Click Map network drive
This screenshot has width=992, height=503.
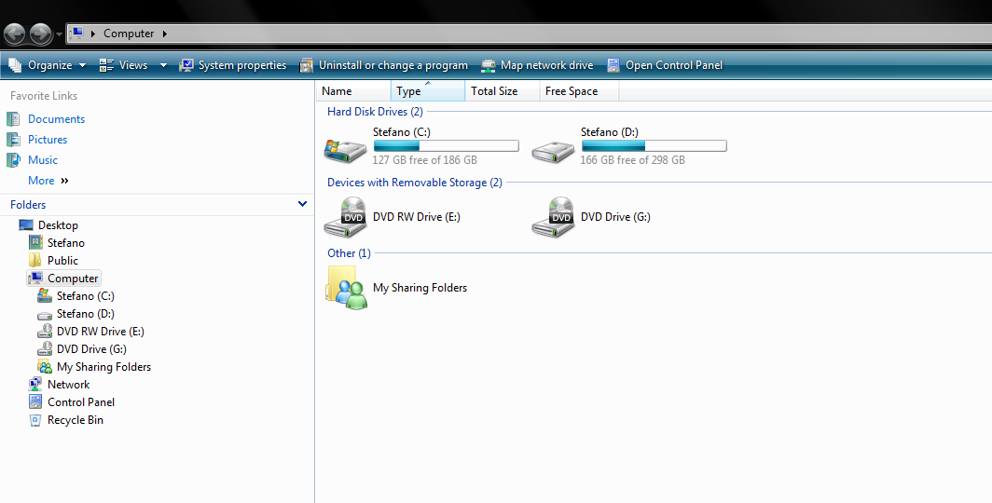point(537,65)
